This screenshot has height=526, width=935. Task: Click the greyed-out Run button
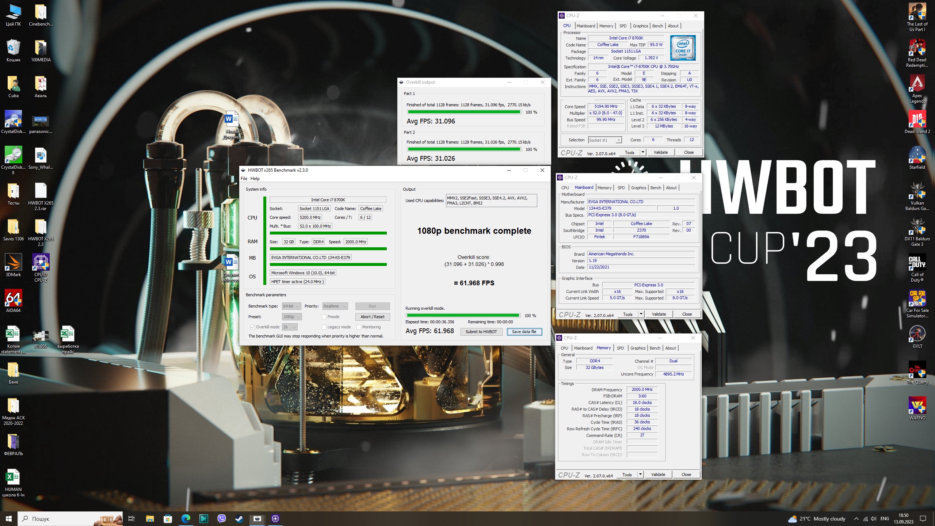pos(372,306)
